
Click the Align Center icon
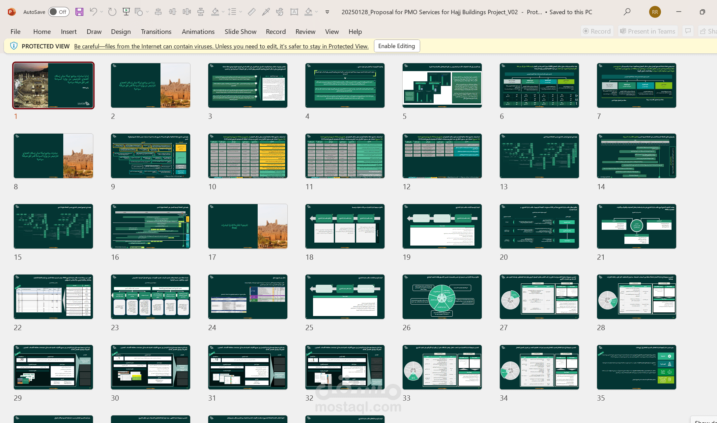158,12
